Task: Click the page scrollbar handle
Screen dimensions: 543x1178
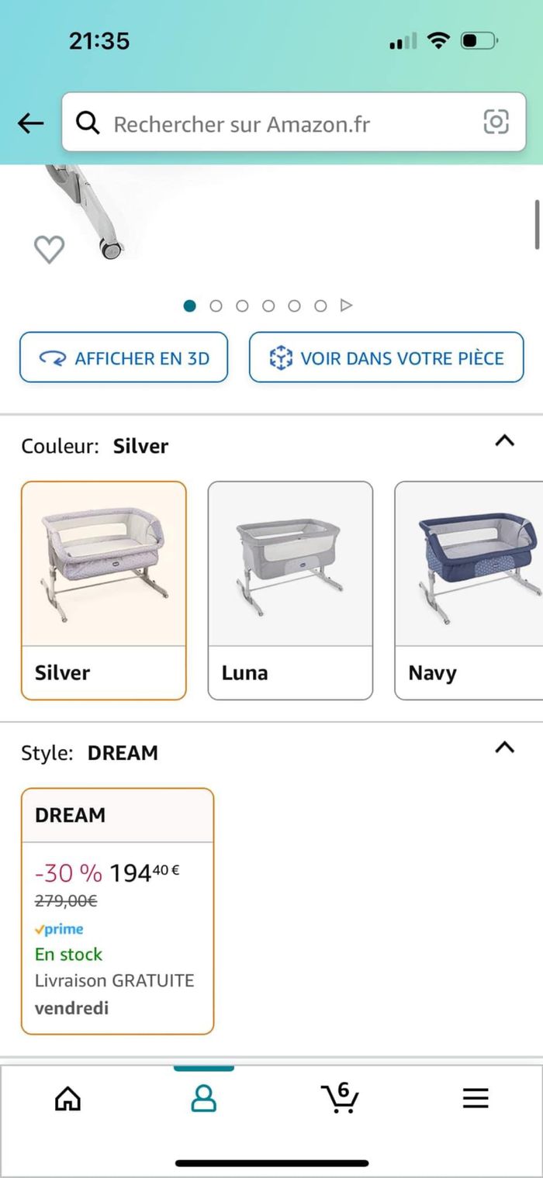Action: pos(537,225)
